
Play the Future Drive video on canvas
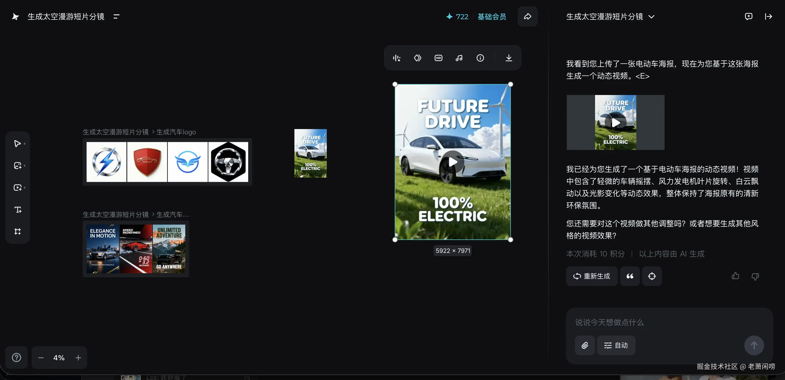click(x=452, y=162)
